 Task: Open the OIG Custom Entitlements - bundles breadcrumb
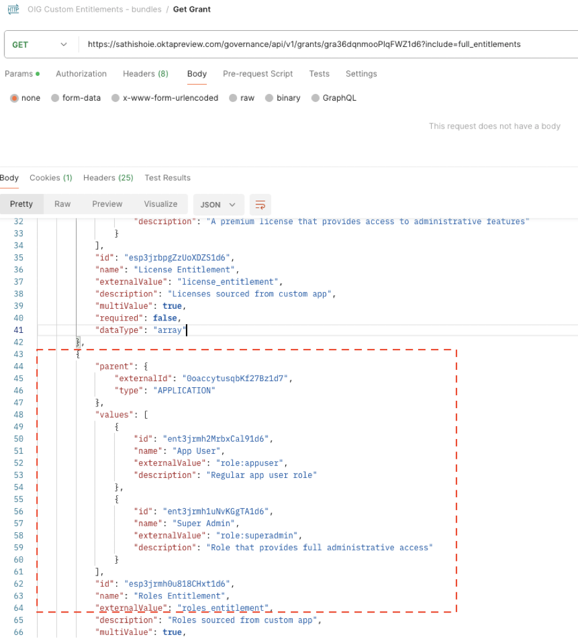(x=94, y=9)
